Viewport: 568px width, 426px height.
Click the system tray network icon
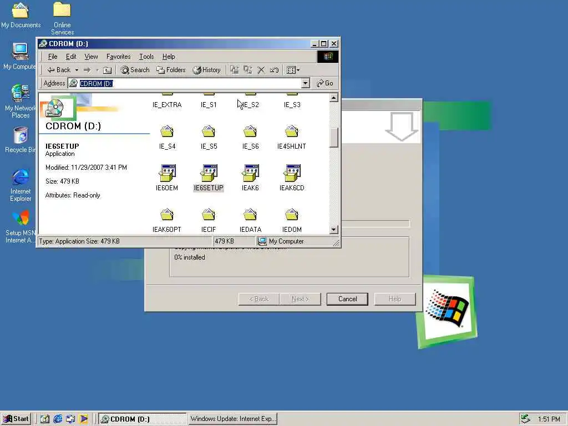(525, 419)
